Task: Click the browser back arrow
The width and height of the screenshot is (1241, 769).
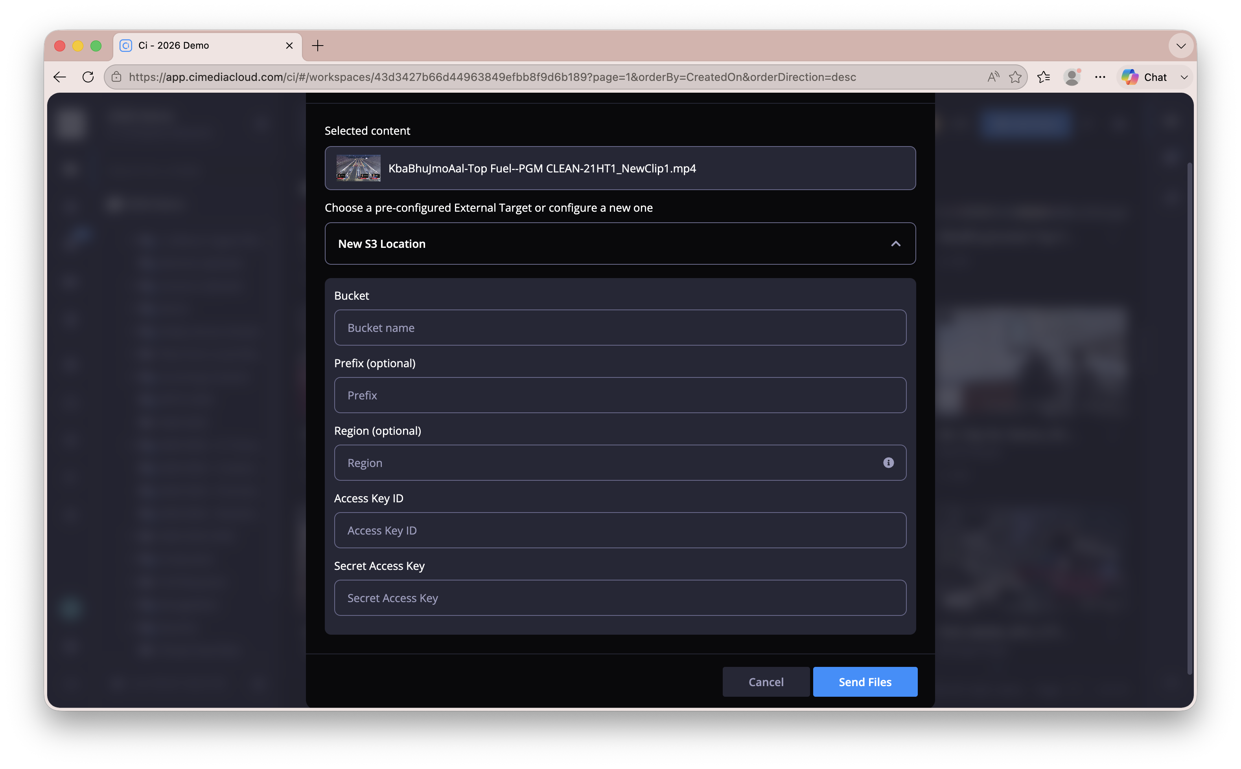Action: point(60,77)
